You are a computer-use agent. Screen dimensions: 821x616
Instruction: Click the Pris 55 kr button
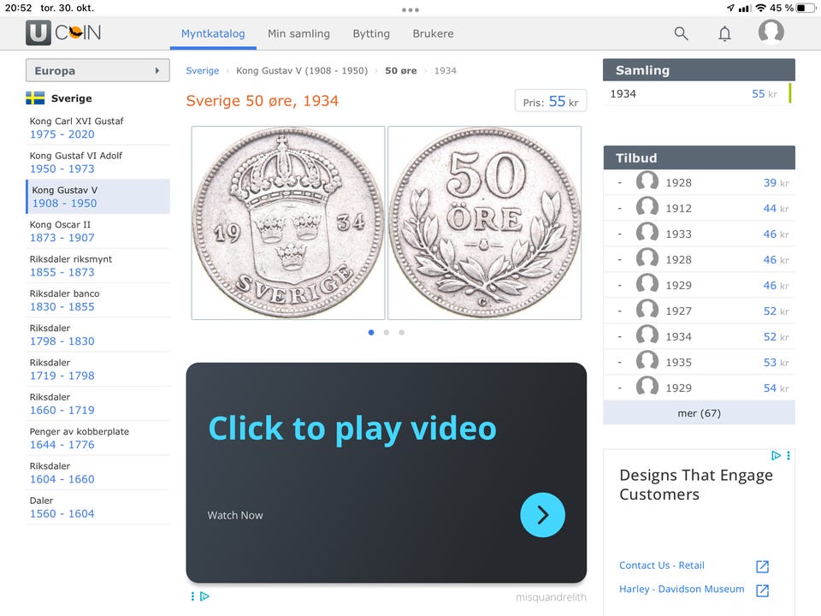550,101
